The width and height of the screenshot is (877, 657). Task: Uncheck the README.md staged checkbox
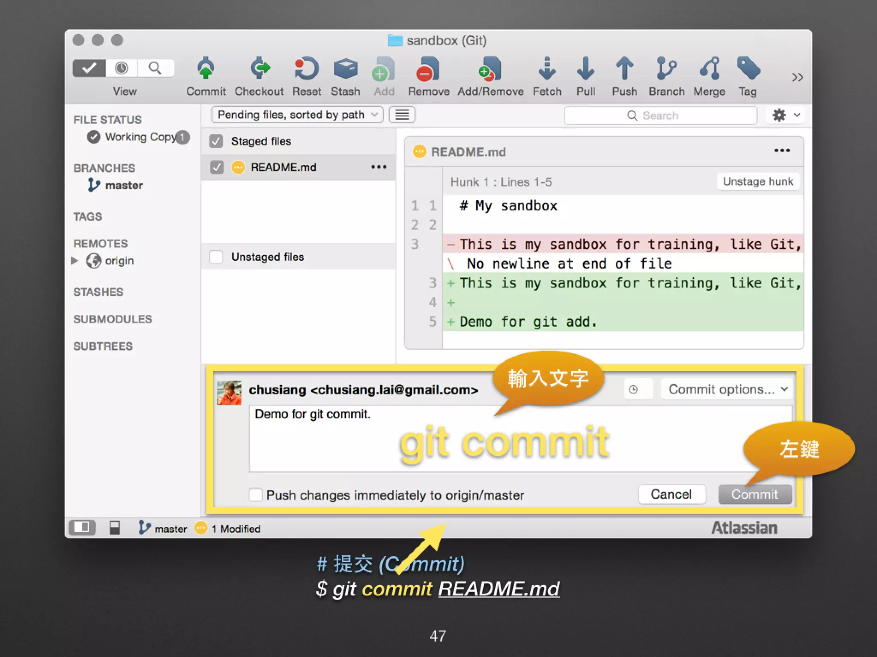coord(217,167)
